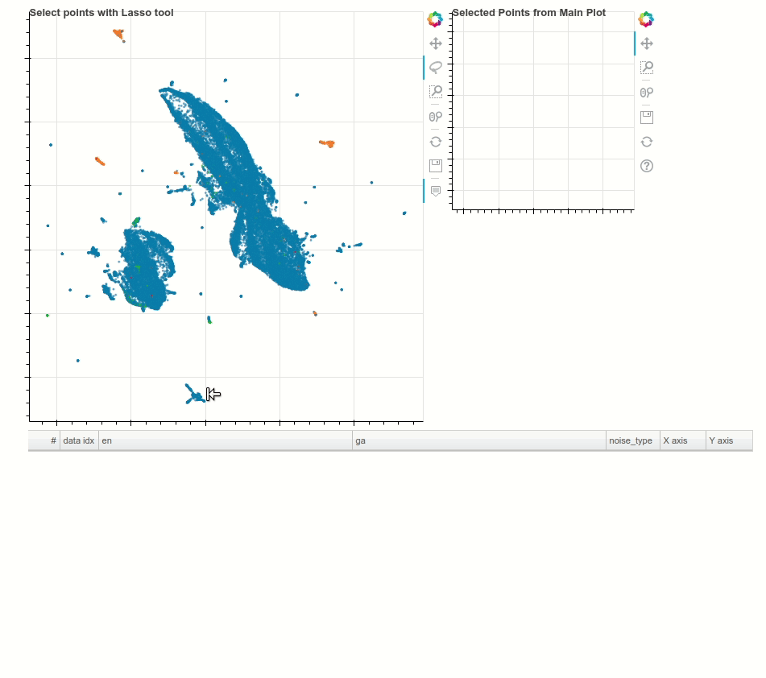Toggle Wheel Zoom tool on main plot
This screenshot has width=766, height=678.
[435, 117]
